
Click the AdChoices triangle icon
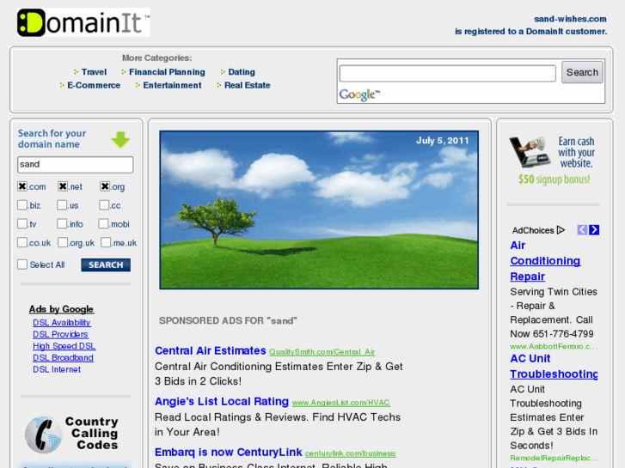(561, 230)
